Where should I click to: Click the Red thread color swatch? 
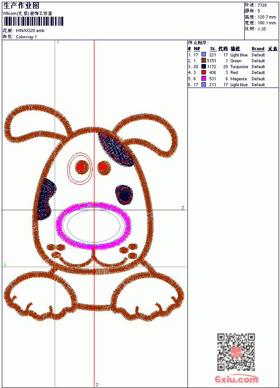tap(204, 72)
